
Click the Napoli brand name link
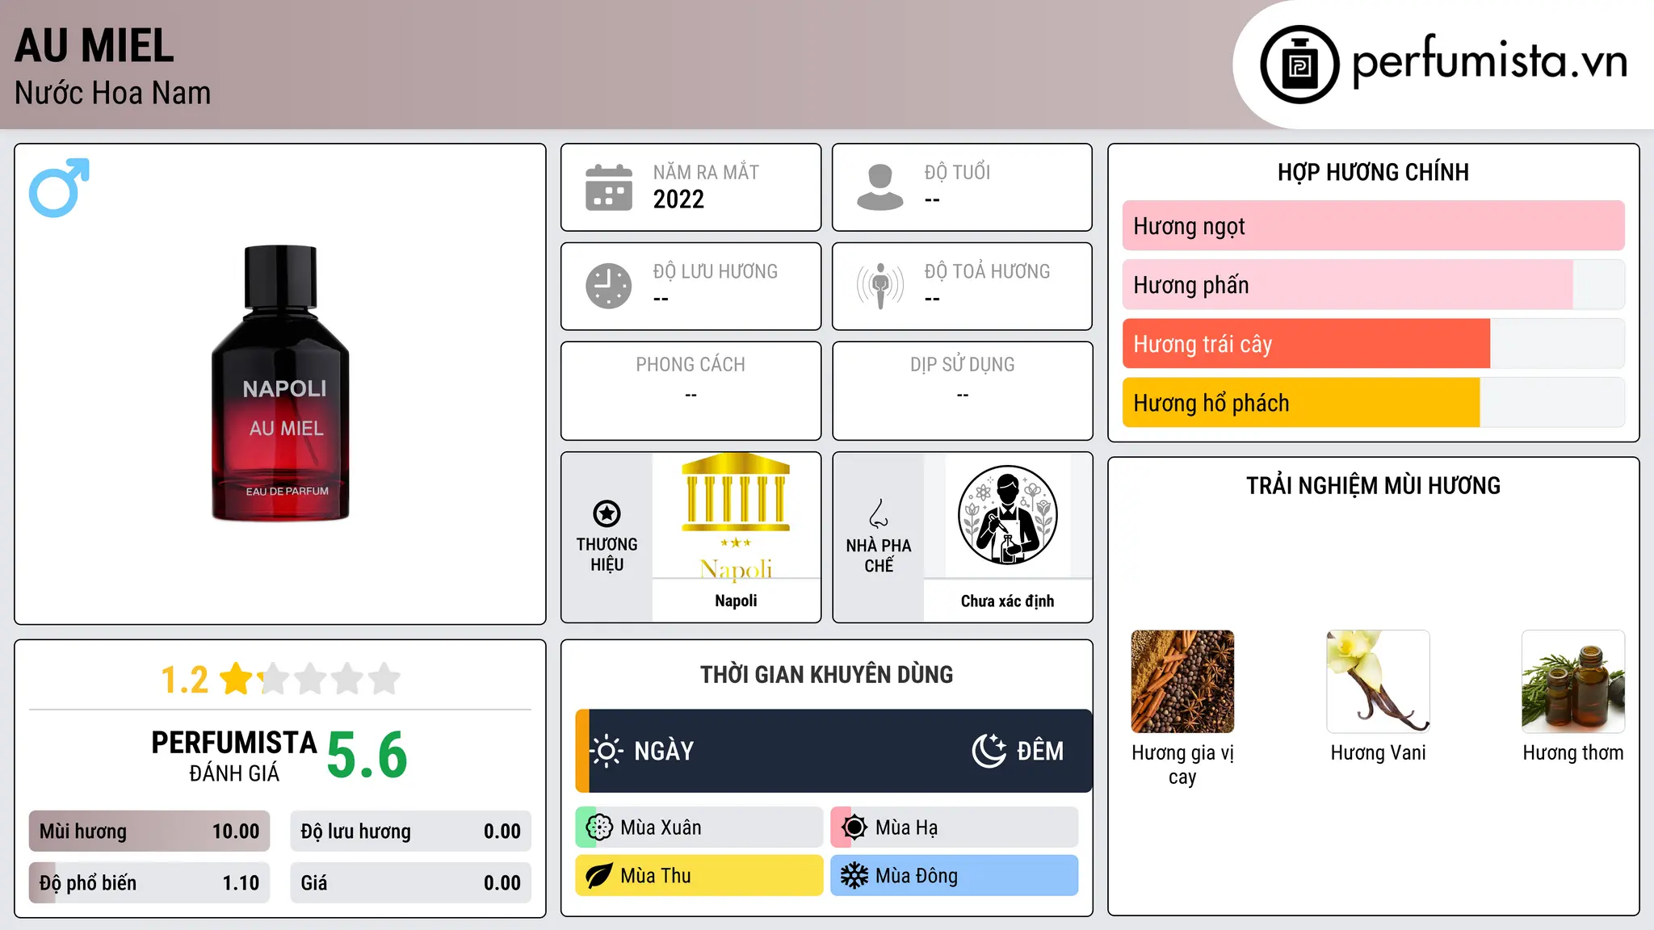point(736,601)
